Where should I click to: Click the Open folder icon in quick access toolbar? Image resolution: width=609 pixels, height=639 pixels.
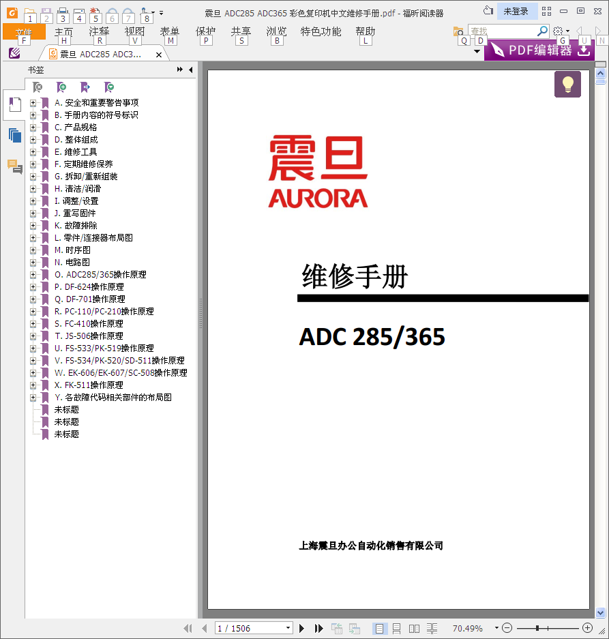29,12
